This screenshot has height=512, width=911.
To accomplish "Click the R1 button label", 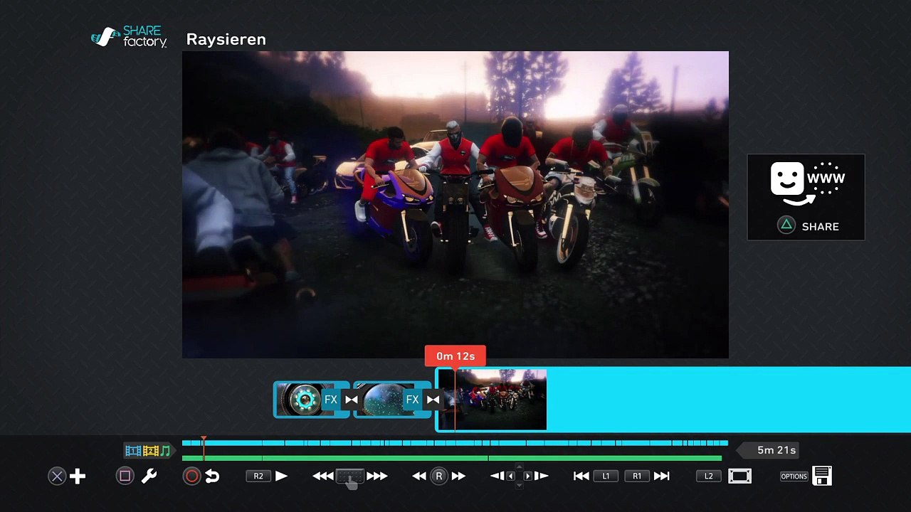I will point(637,476).
